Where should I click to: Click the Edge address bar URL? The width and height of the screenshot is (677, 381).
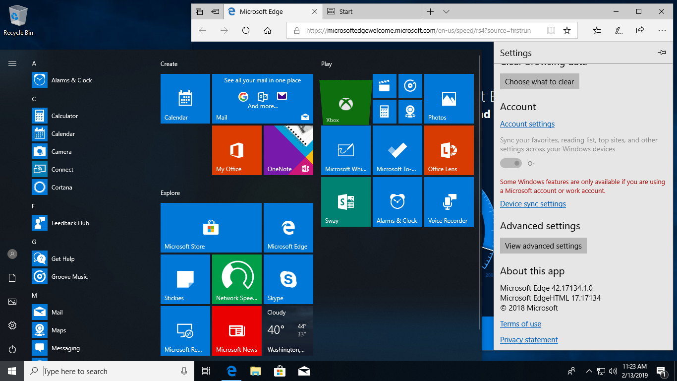click(x=418, y=30)
